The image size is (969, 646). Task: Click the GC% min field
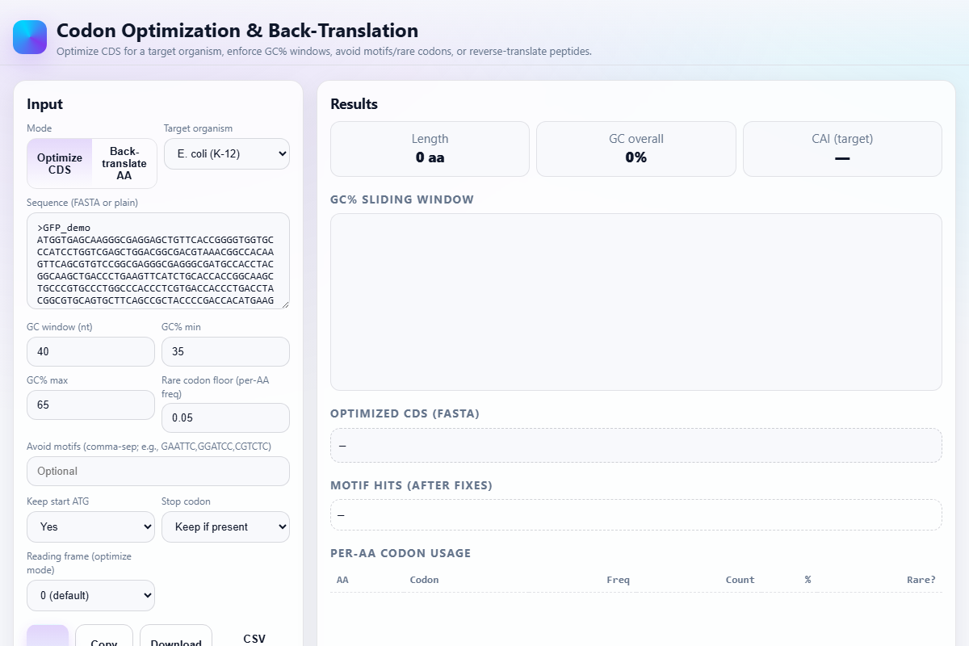225,352
